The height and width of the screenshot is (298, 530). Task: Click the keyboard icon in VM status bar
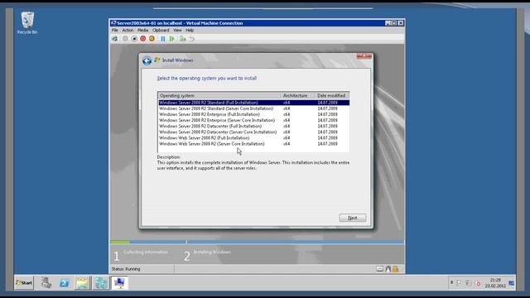(x=379, y=269)
